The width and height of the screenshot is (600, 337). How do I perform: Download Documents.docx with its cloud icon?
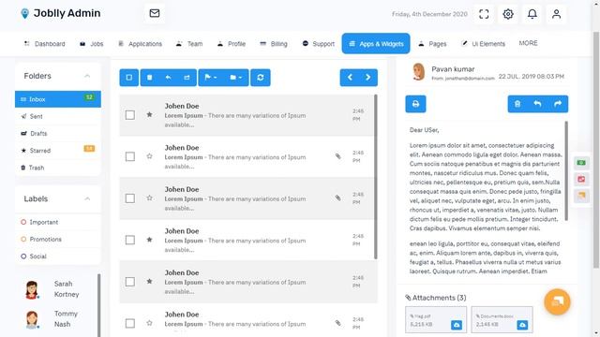[522, 325]
